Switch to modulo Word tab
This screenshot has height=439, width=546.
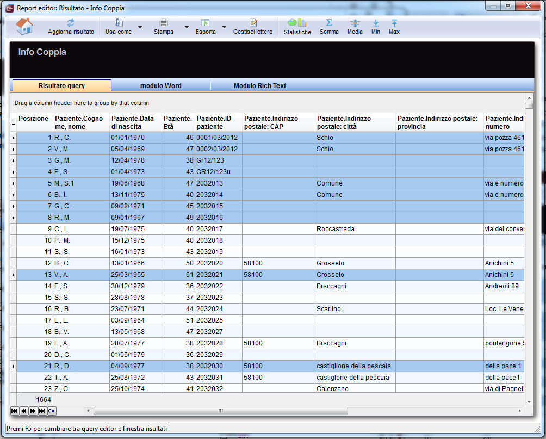point(161,86)
